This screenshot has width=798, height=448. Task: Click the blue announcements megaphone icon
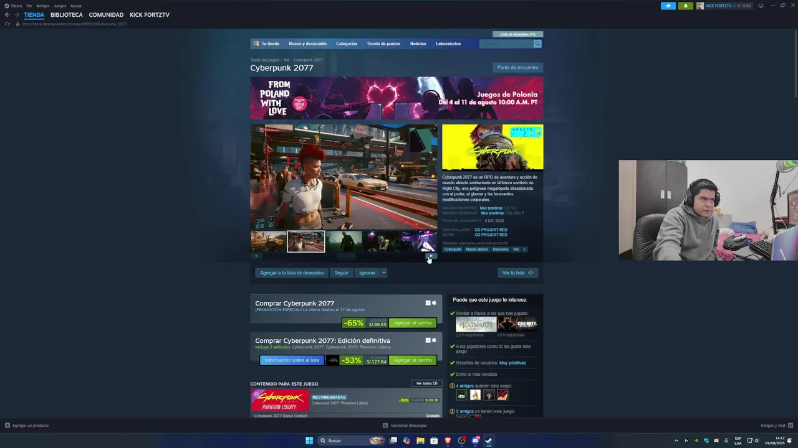(668, 6)
